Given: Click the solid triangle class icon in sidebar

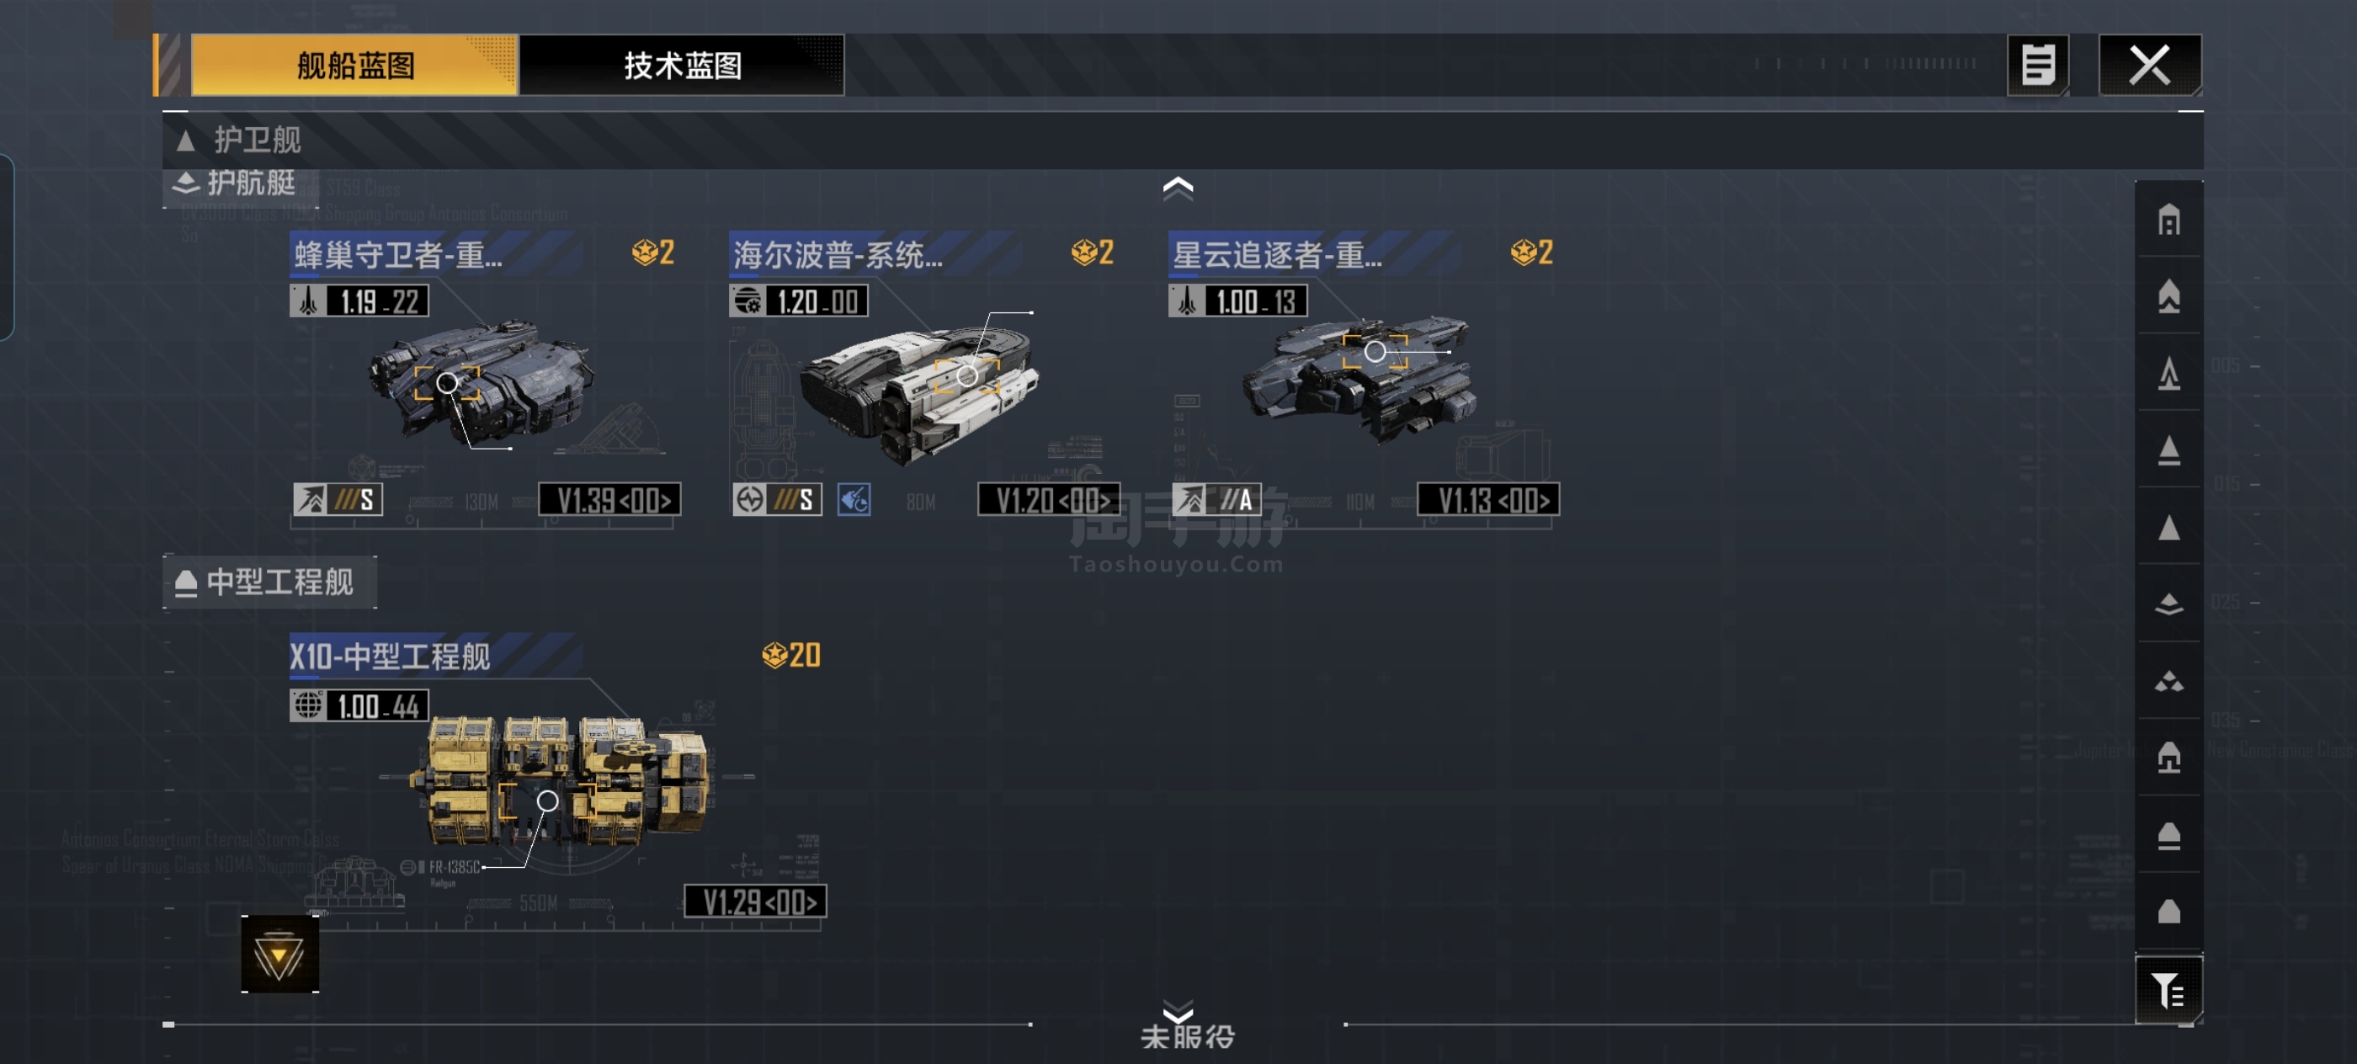Looking at the screenshot, I should pos(2168,528).
